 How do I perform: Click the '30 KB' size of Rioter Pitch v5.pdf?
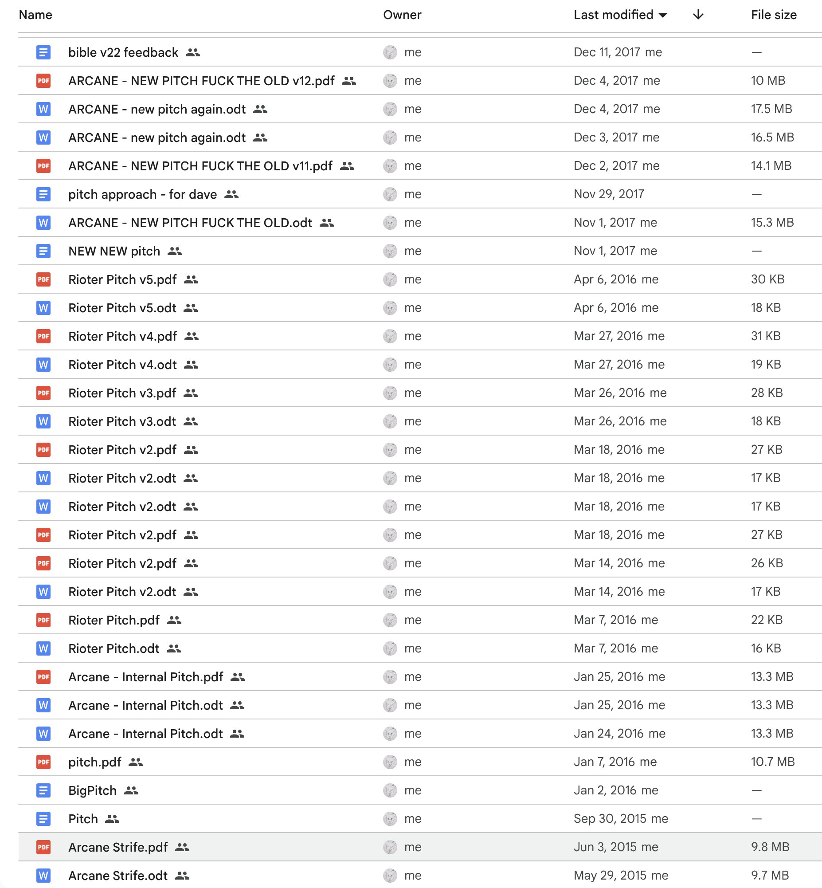[768, 279]
